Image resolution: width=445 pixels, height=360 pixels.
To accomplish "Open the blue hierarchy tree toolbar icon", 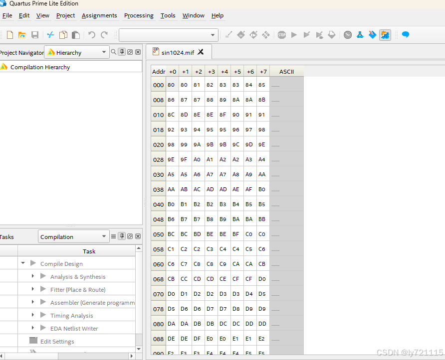I will (x=360, y=35).
